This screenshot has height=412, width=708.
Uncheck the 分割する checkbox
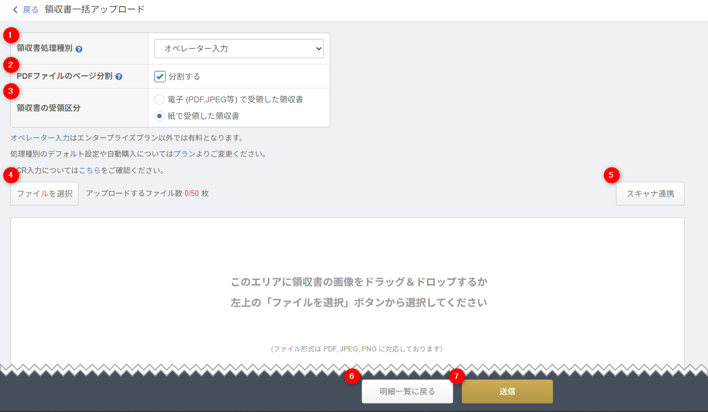[160, 77]
